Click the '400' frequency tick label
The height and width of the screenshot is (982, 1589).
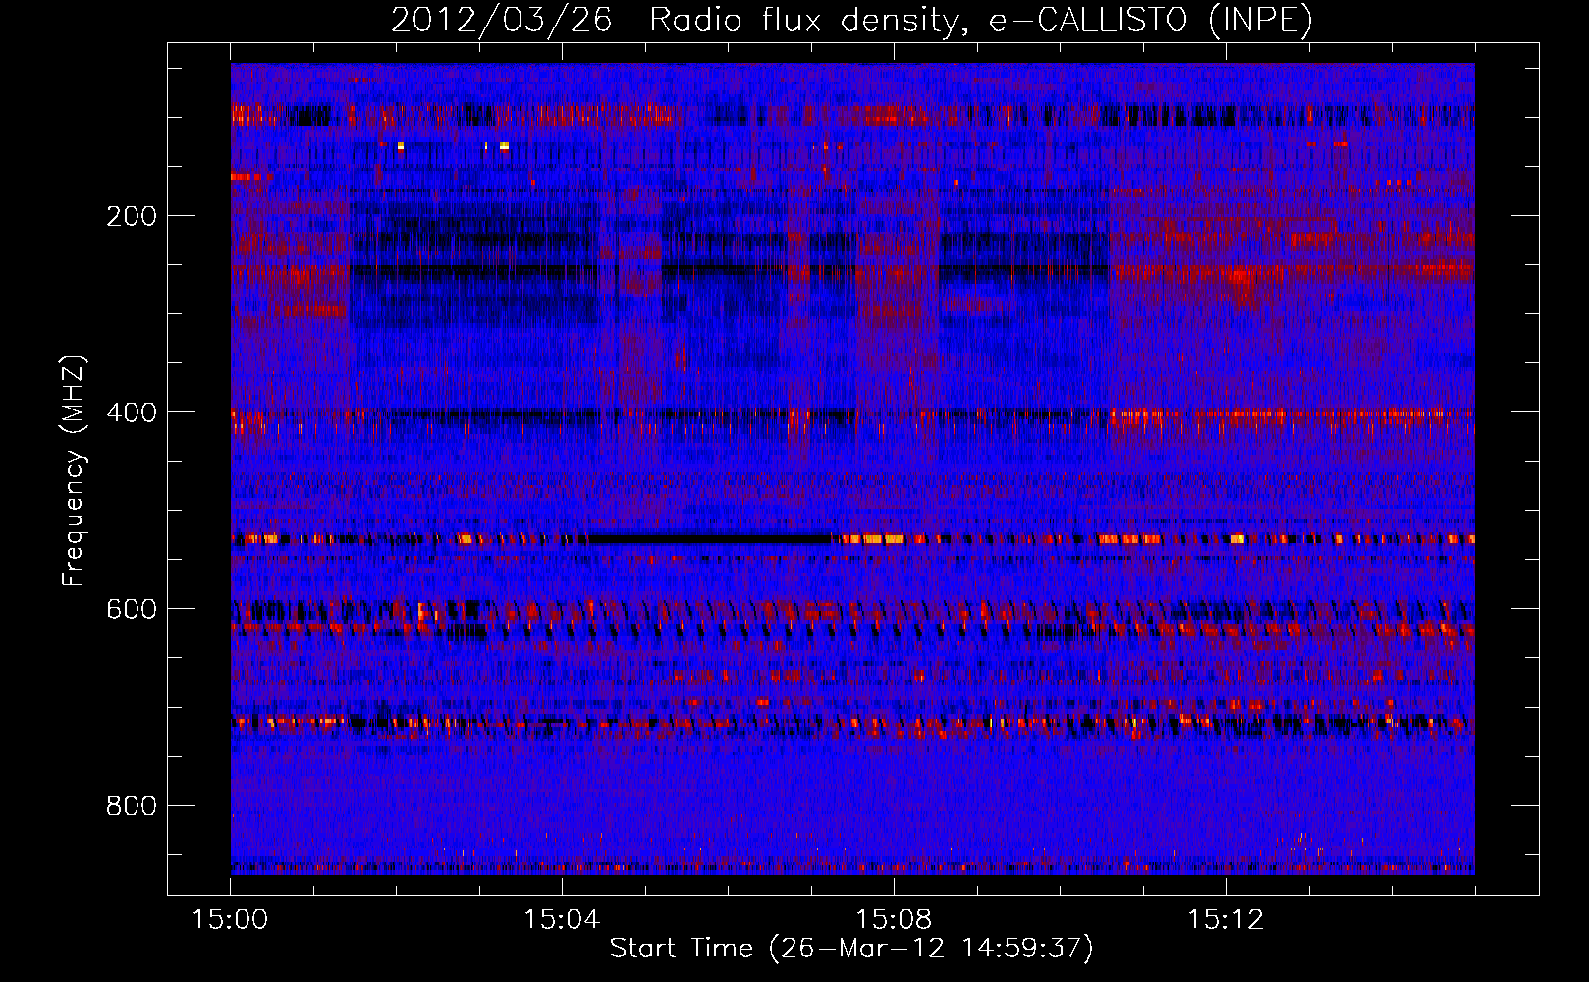[x=132, y=412]
